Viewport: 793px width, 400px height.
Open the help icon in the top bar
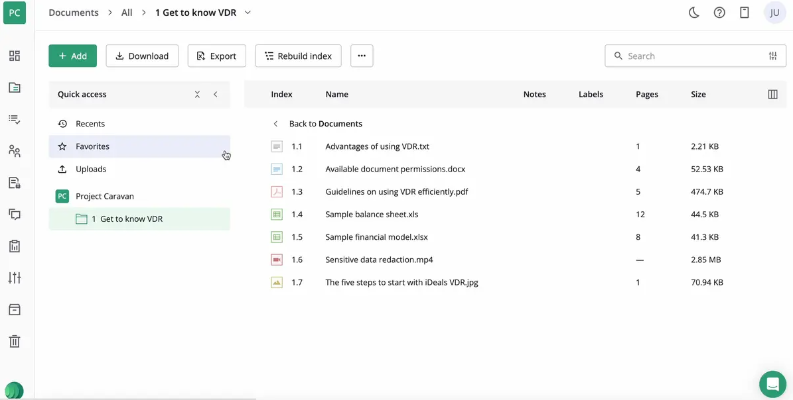[x=719, y=12]
